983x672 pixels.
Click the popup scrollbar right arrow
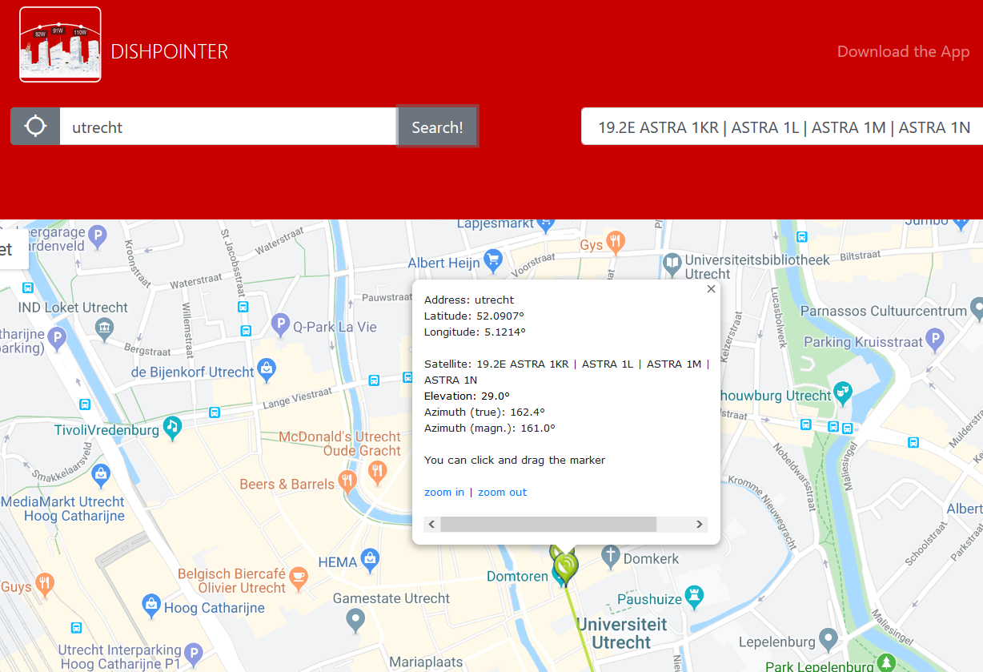(700, 524)
